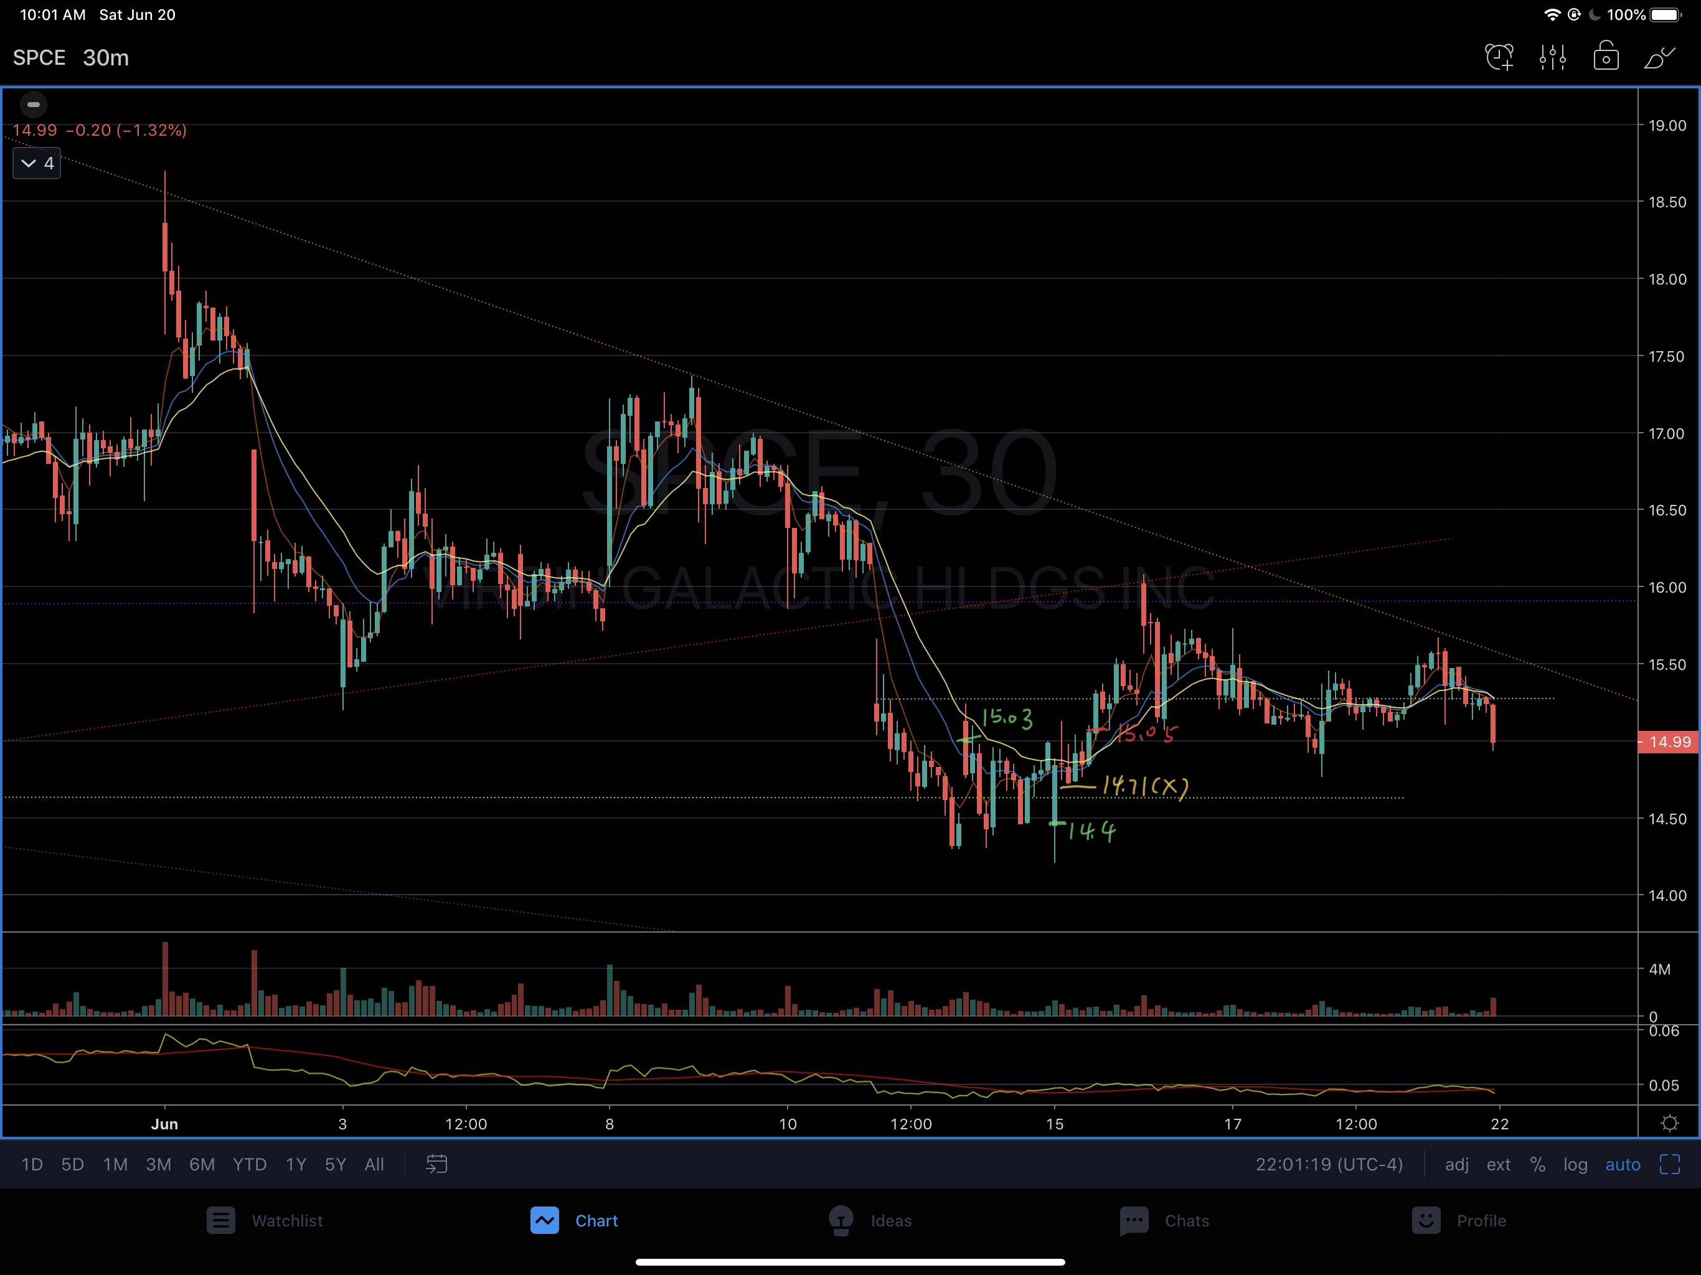Toggle the chart lock icon
The height and width of the screenshot is (1275, 1701).
(1606, 57)
